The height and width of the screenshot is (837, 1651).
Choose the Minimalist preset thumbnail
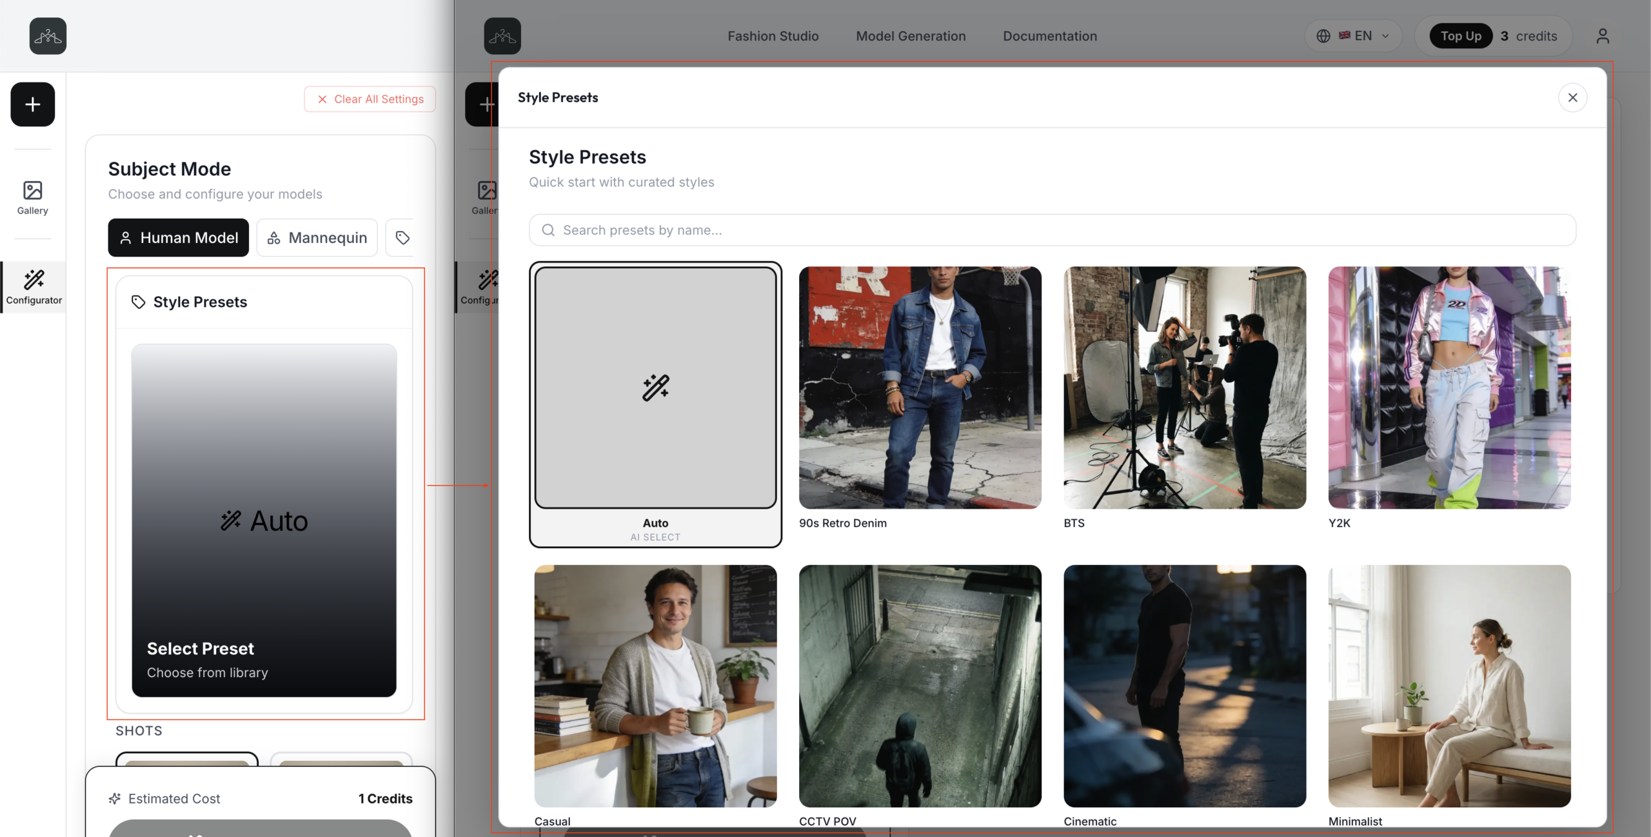(1450, 686)
